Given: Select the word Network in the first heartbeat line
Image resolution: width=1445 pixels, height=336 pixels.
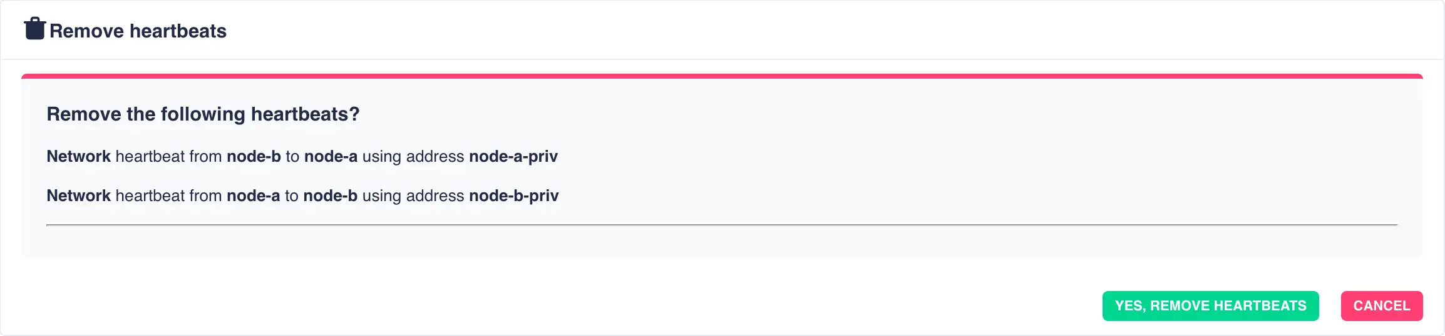Looking at the screenshot, I should 78,156.
